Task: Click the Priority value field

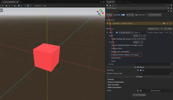Action: pos(152,64)
